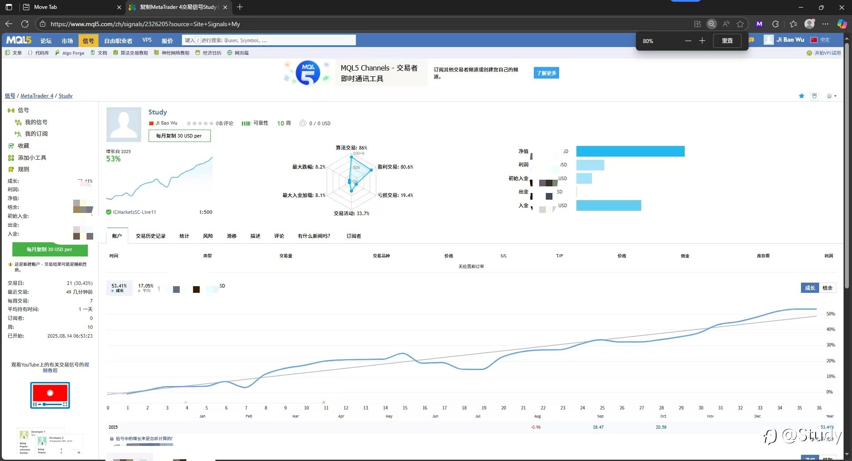Open the browser favorites list icon

[793, 24]
